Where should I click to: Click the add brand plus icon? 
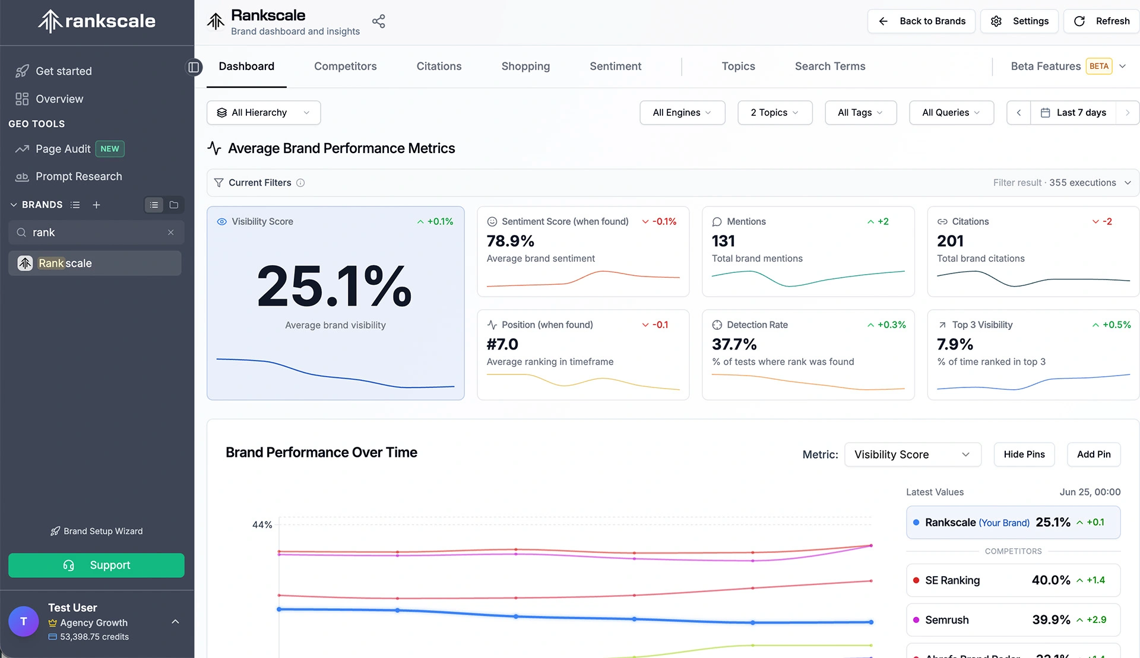96,205
